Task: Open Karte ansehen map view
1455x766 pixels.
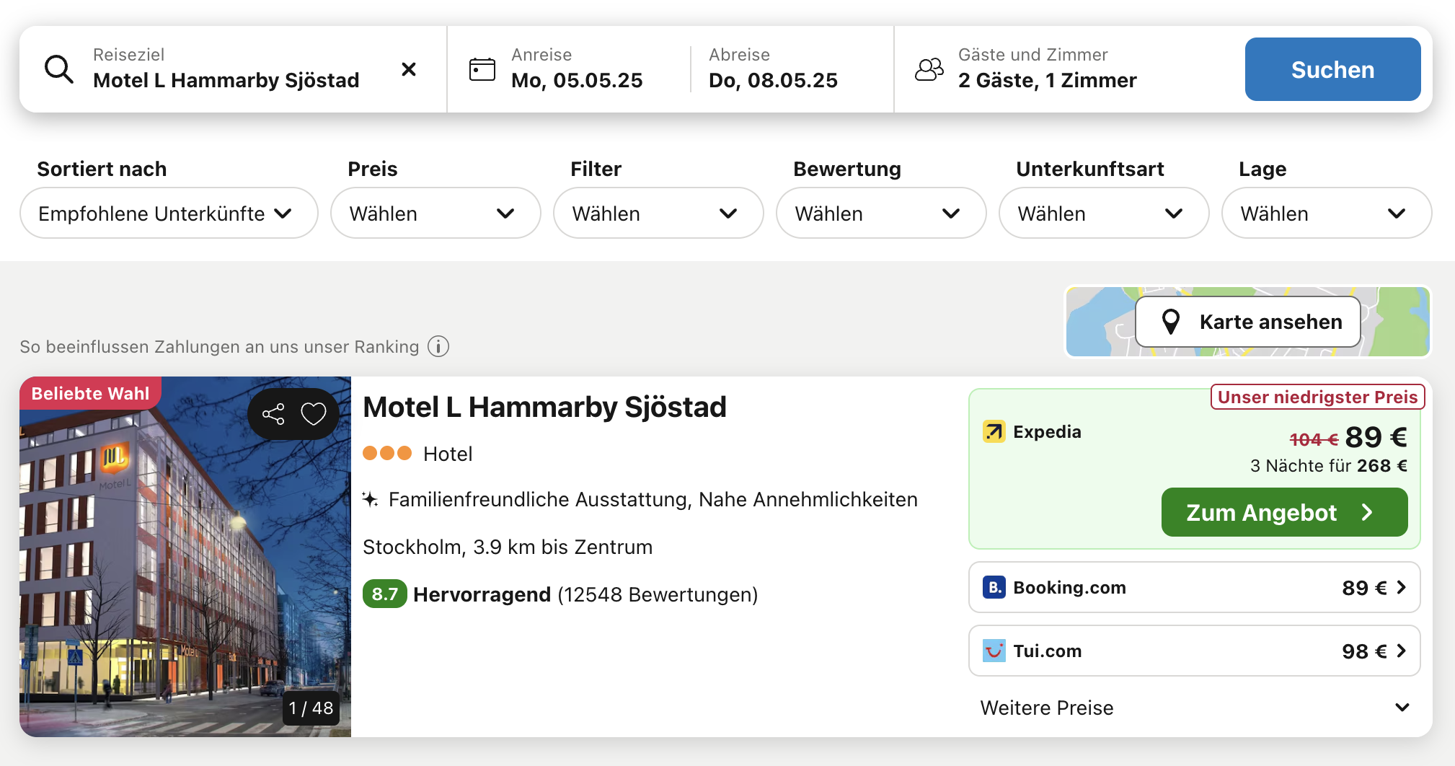Action: click(x=1248, y=322)
